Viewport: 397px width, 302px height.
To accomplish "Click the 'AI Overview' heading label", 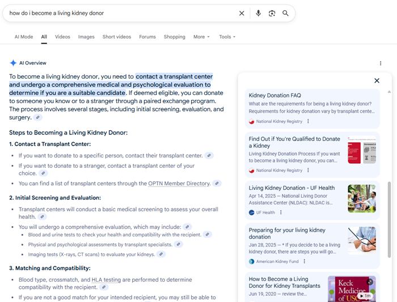I will (x=33, y=63).
